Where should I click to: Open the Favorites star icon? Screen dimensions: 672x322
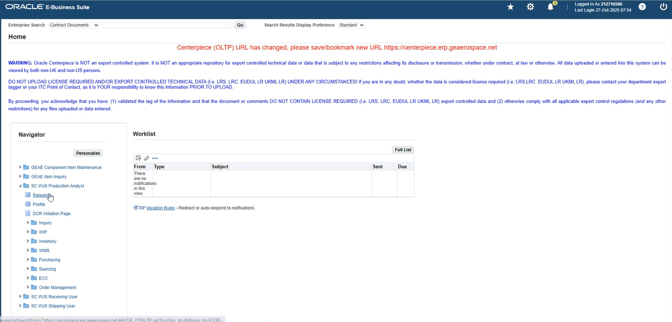[510, 7]
